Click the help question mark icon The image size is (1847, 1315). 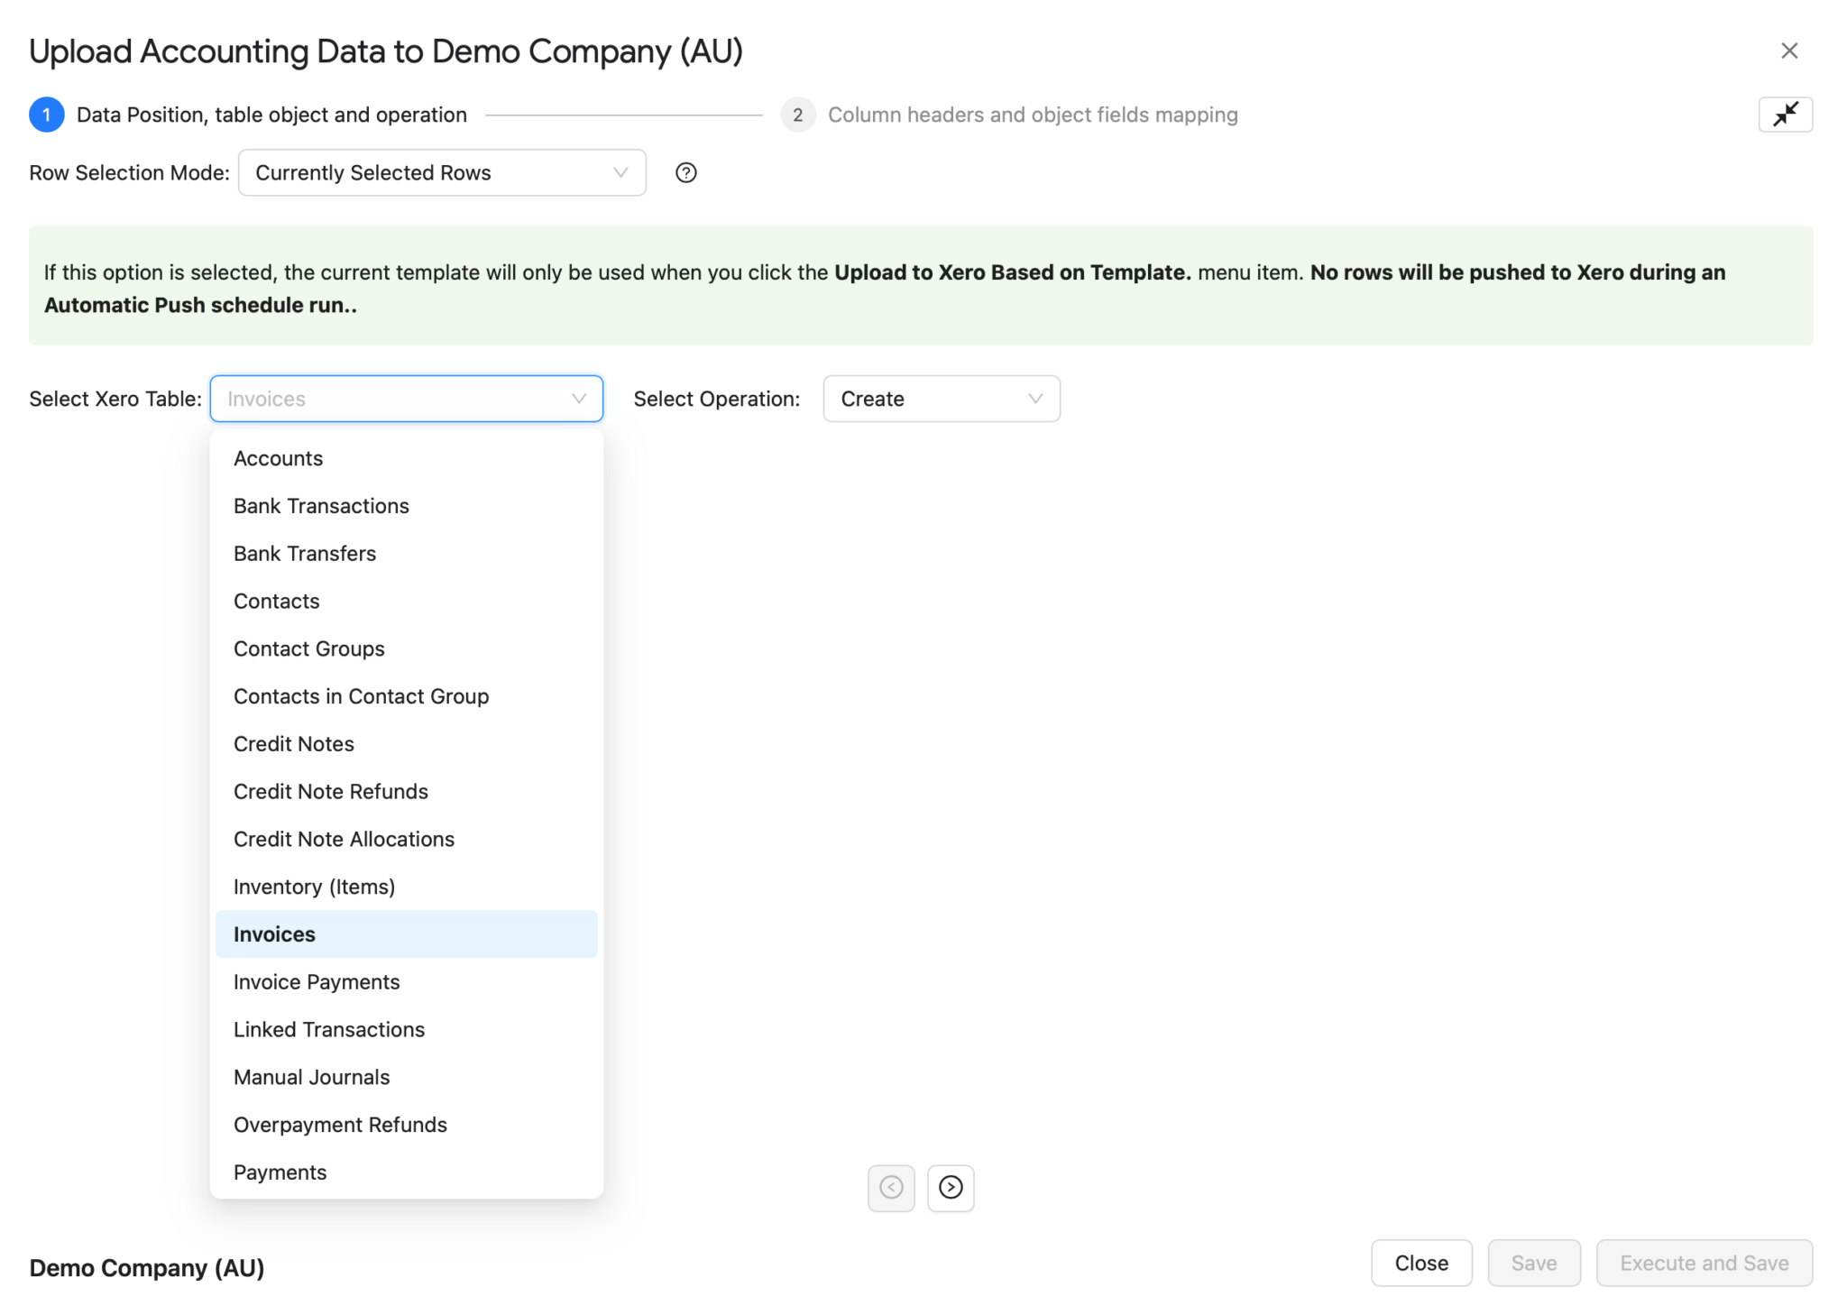[x=685, y=172]
